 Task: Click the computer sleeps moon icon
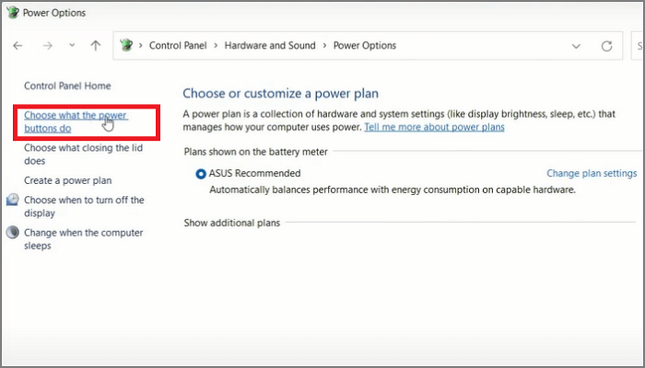[12, 233]
